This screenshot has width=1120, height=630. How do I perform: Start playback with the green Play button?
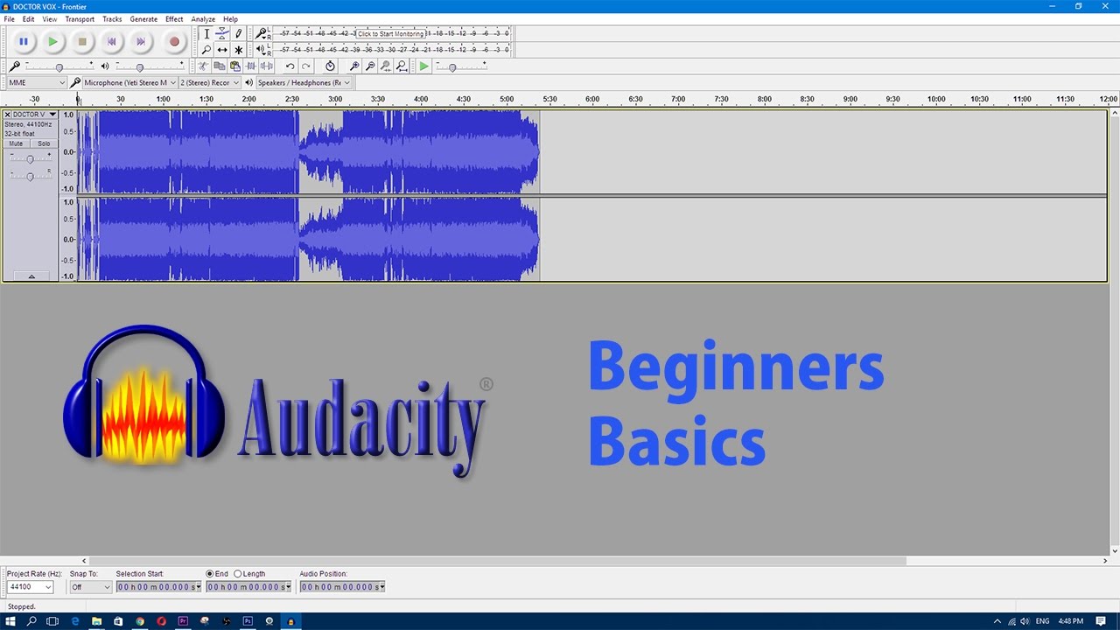53,41
